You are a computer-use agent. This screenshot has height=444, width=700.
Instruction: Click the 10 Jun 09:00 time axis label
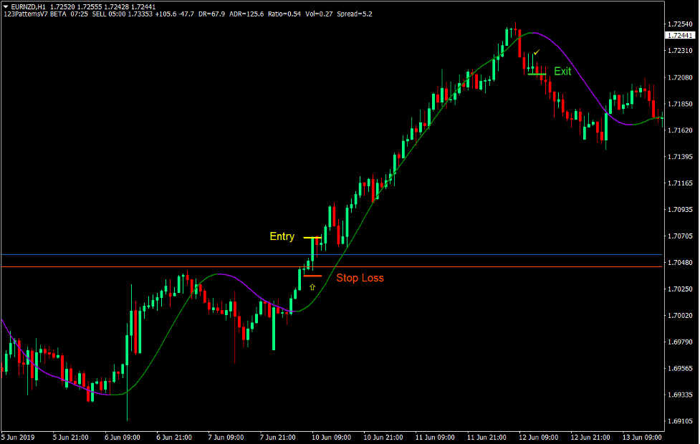[x=330, y=435]
